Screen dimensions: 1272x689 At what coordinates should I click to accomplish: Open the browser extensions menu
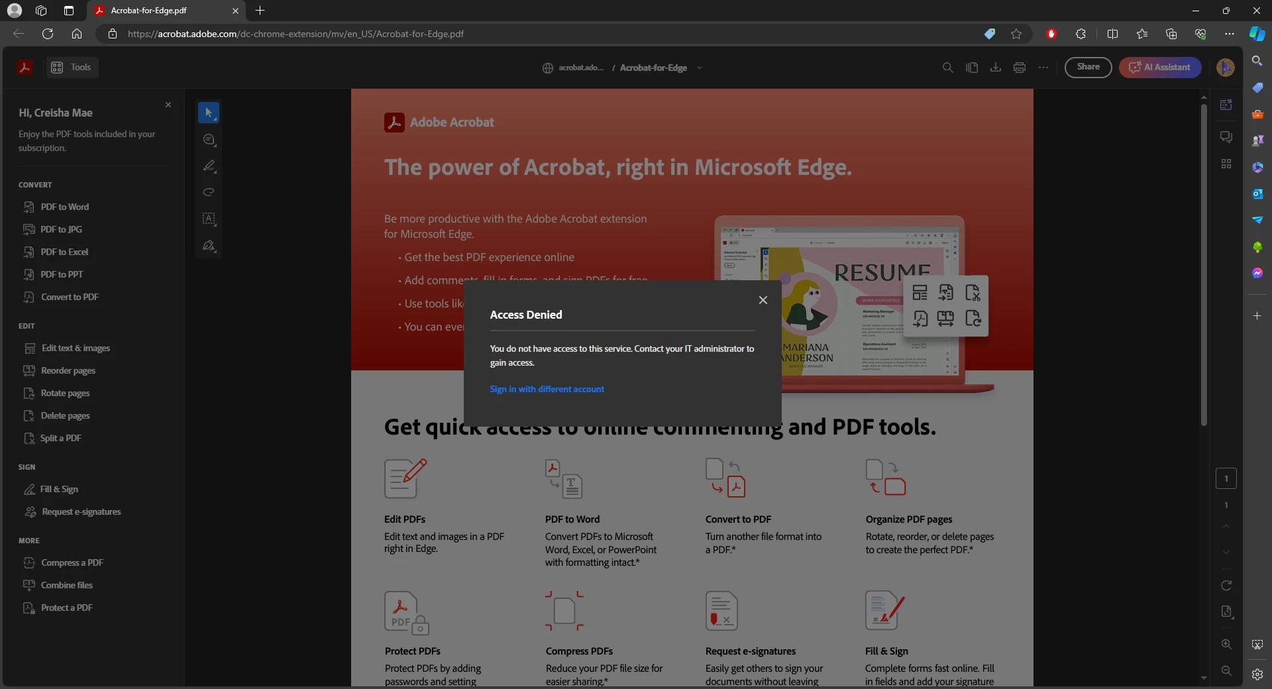coord(1081,34)
